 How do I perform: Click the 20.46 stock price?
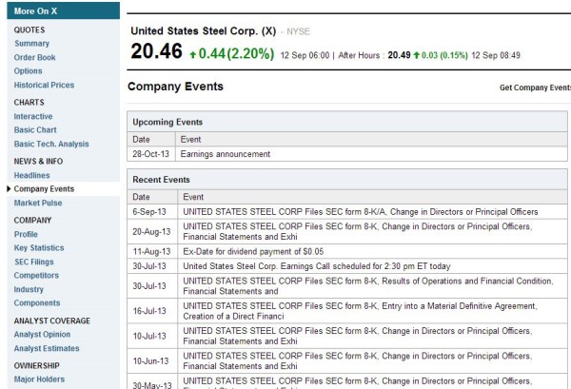coord(157,51)
